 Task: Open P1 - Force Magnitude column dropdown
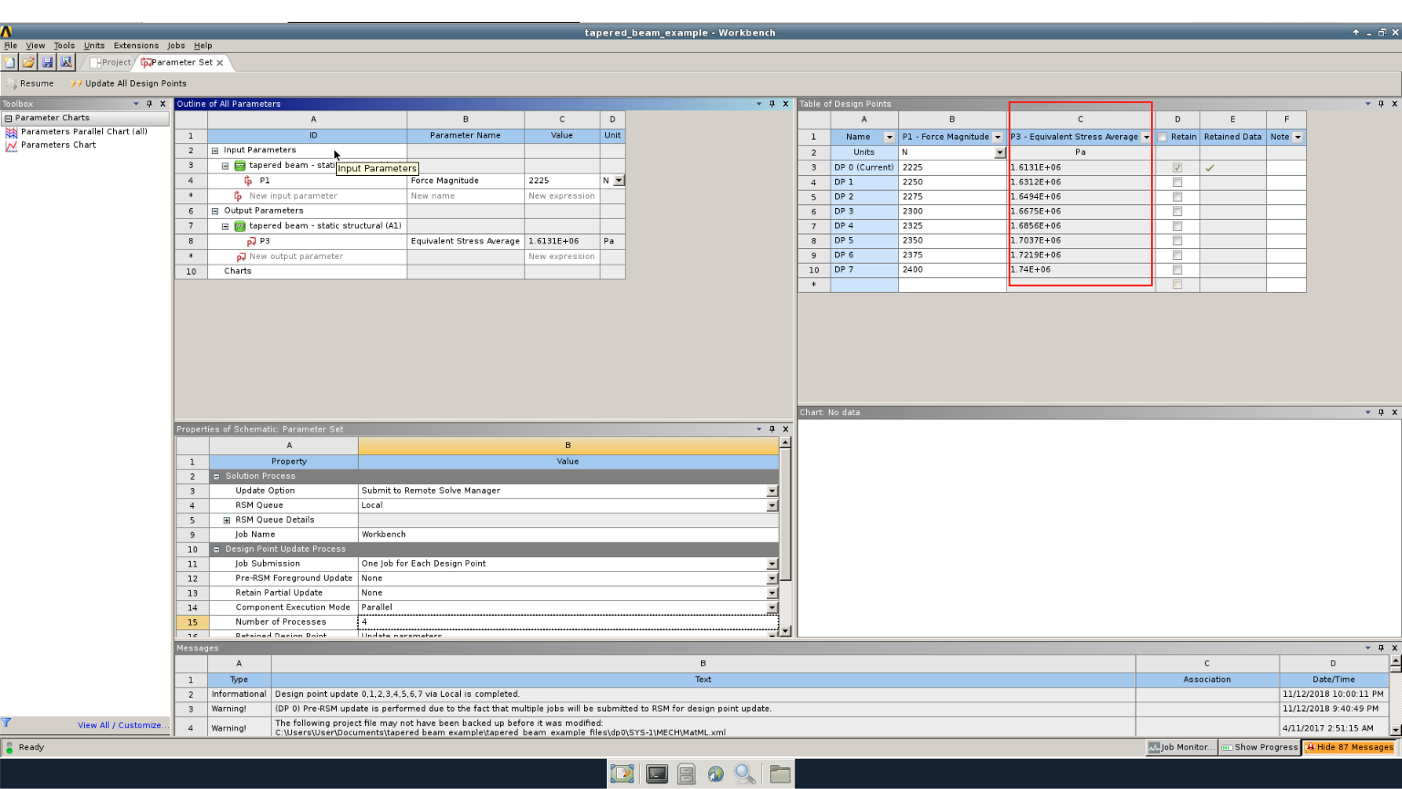point(998,137)
